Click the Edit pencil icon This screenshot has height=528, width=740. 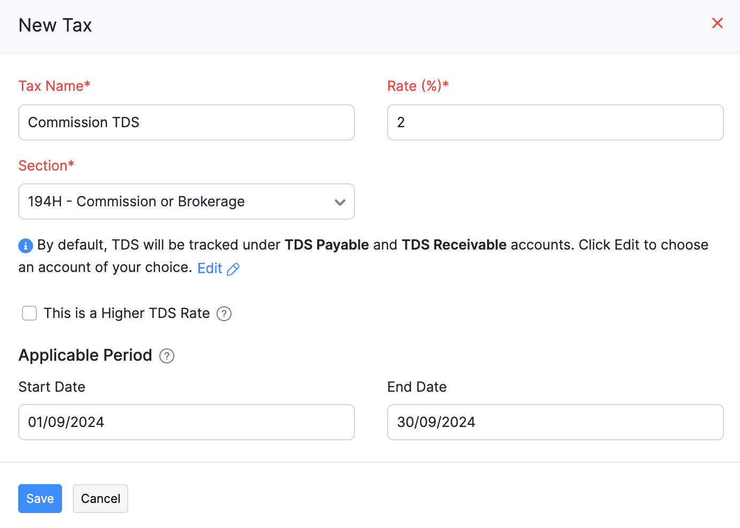[x=233, y=269]
